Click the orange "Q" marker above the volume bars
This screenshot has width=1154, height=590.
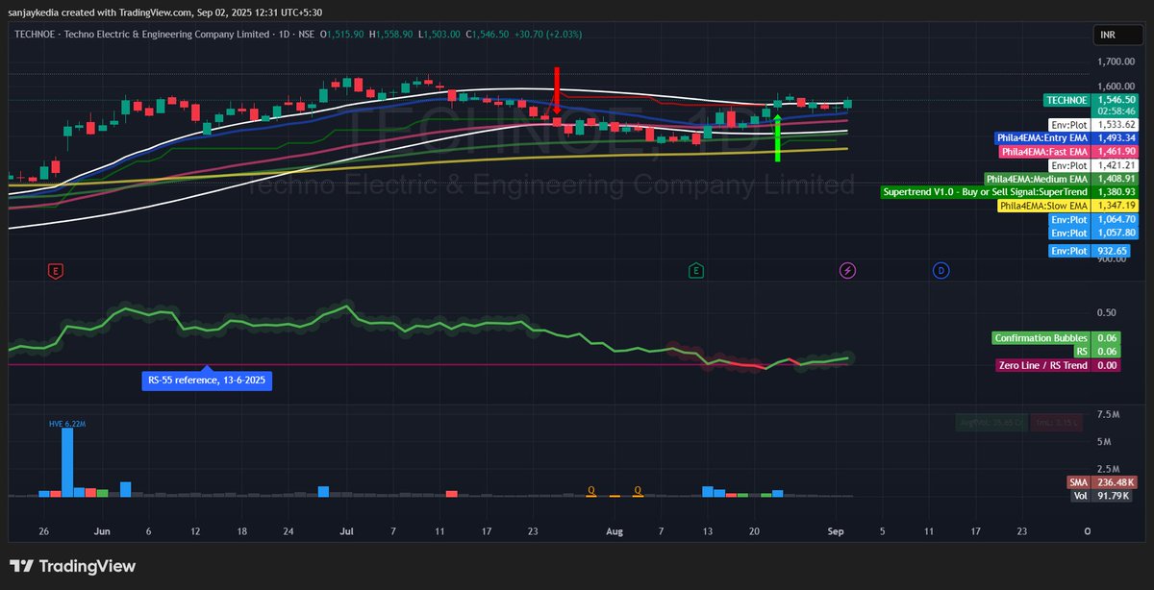pos(591,489)
